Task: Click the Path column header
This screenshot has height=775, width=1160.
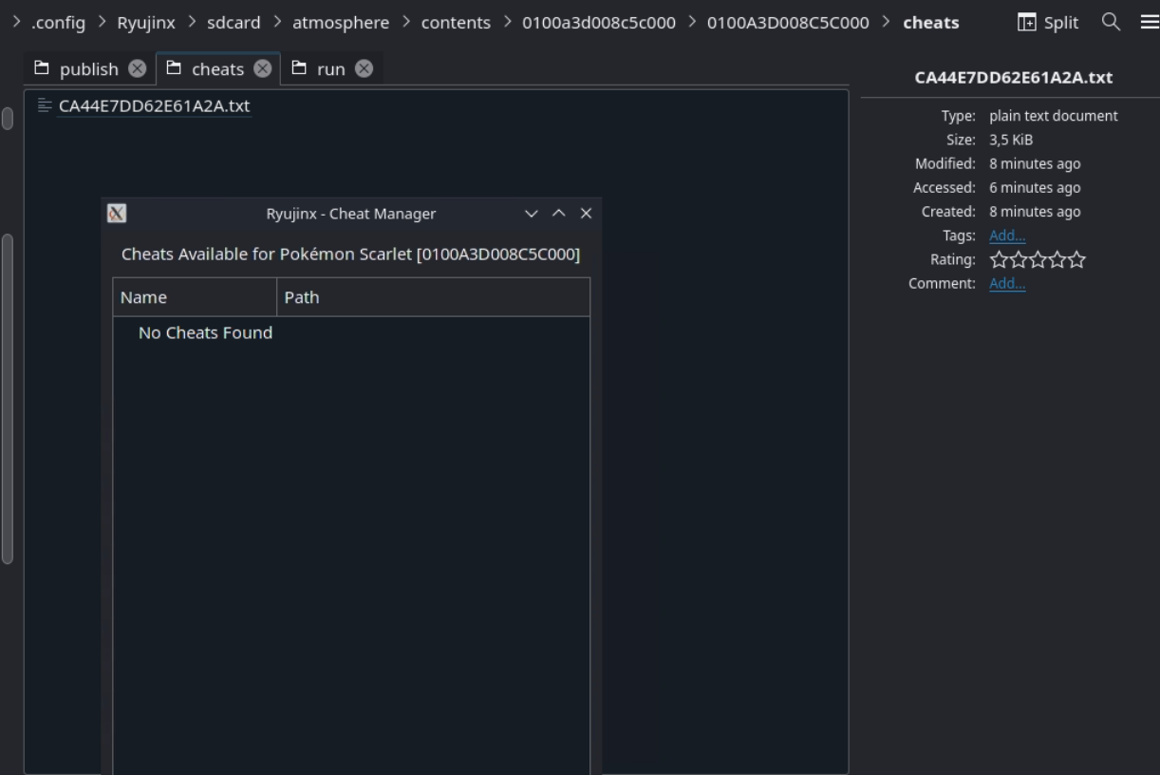Action: pyautogui.click(x=433, y=297)
